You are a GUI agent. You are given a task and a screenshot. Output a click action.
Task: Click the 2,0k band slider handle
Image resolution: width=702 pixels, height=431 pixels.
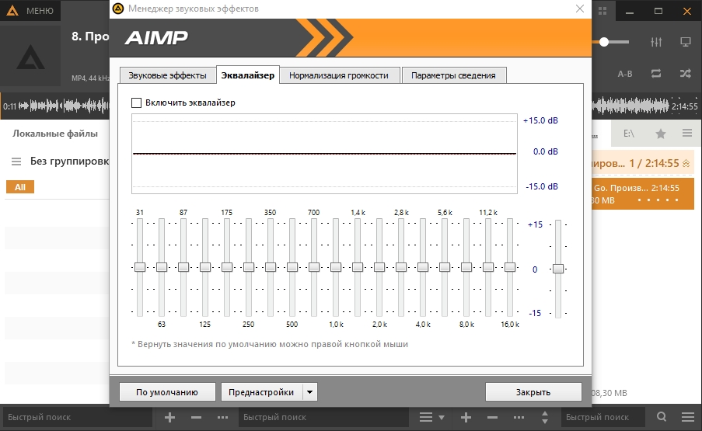click(379, 267)
